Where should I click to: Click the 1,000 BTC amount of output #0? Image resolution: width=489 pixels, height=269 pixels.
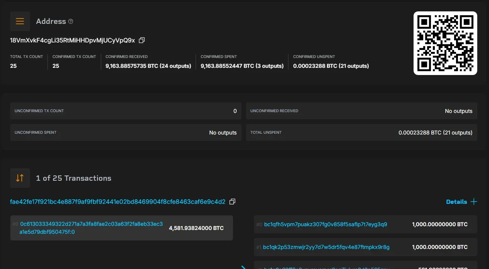tap(440, 224)
